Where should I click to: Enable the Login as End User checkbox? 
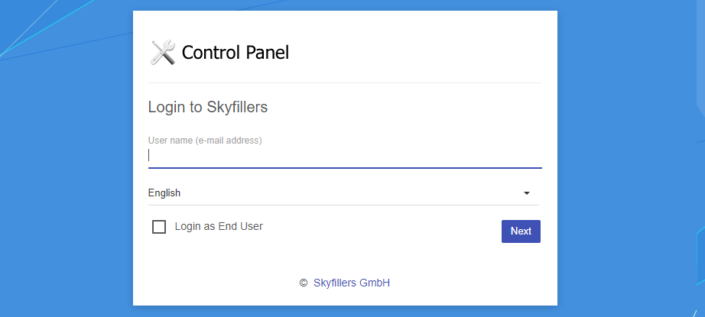[x=159, y=227]
